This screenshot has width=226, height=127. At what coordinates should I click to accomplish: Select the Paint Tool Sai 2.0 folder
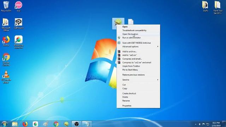click(x=218, y=7)
